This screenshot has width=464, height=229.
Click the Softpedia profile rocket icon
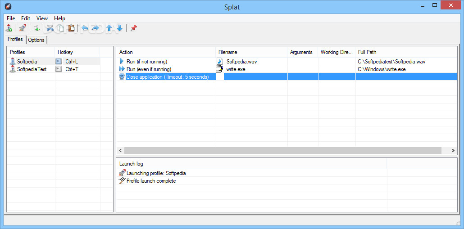tap(13, 62)
